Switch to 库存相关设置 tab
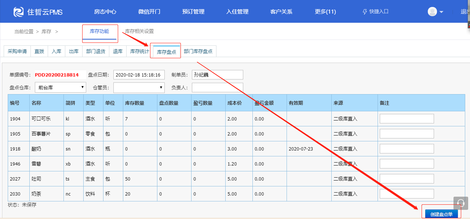 (x=139, y=31)
